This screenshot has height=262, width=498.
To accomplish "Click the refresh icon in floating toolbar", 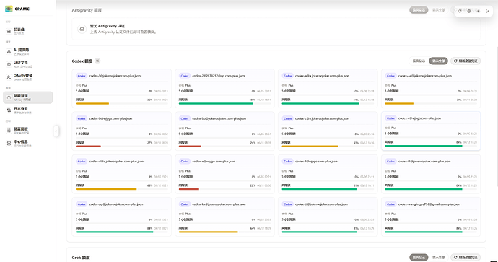I will [x=460, y=11].
